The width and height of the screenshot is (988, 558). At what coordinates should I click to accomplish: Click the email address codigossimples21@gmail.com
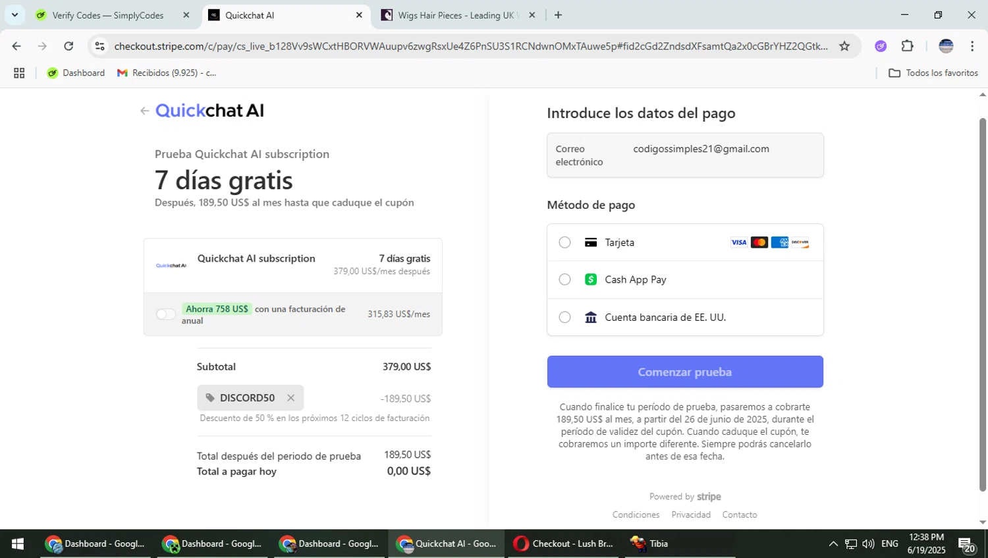tap(701, 149)
